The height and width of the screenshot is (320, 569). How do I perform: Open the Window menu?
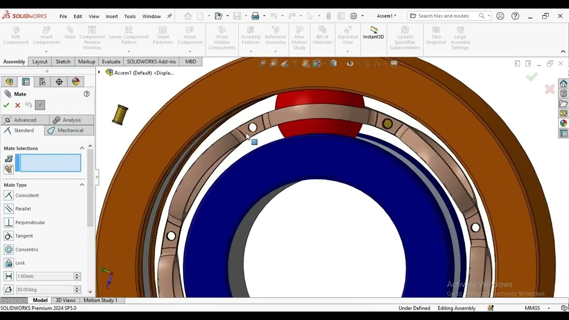coord(152,16)
